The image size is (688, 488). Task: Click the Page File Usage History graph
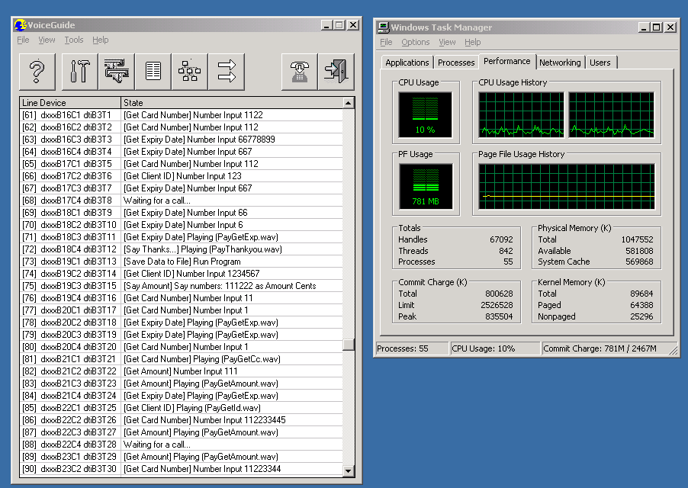[x=567, y=186]
